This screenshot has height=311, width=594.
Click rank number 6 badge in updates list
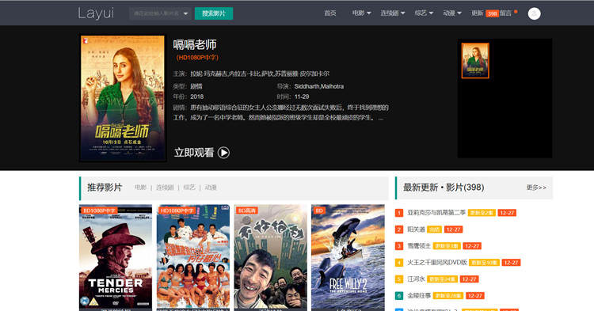[399, 296]
